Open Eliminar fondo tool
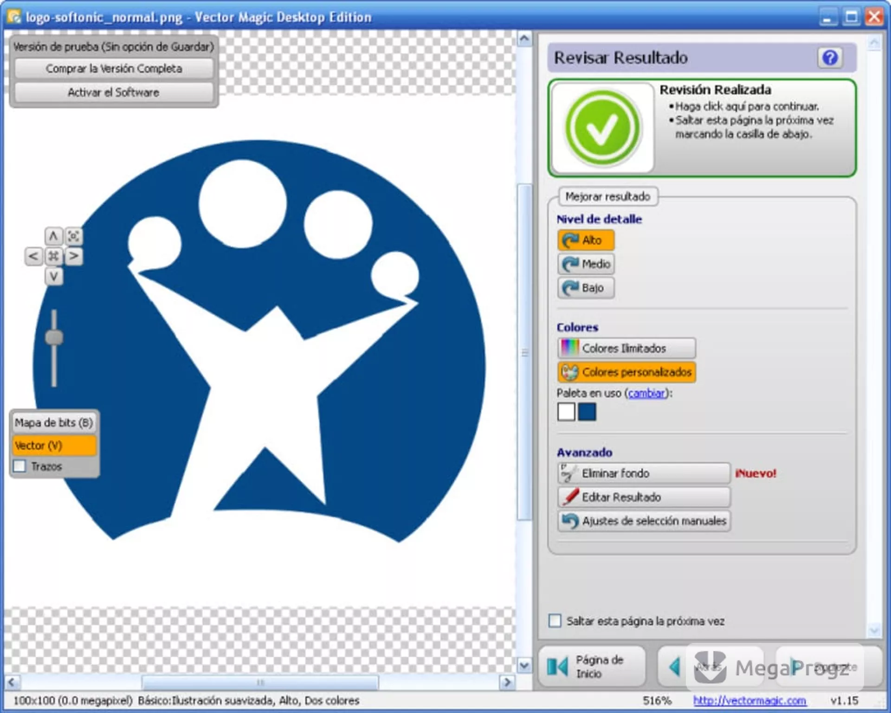 pos(644,473)
